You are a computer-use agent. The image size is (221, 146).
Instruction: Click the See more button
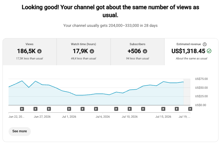20,131
